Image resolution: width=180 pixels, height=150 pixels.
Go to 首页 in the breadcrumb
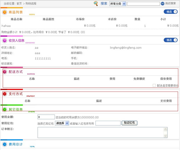point(19,3)
